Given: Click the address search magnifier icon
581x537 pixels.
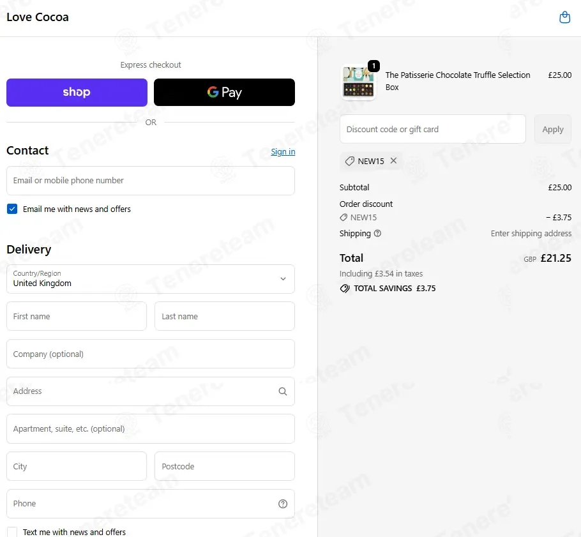Looking at the screenshot, I should (283, 391).
